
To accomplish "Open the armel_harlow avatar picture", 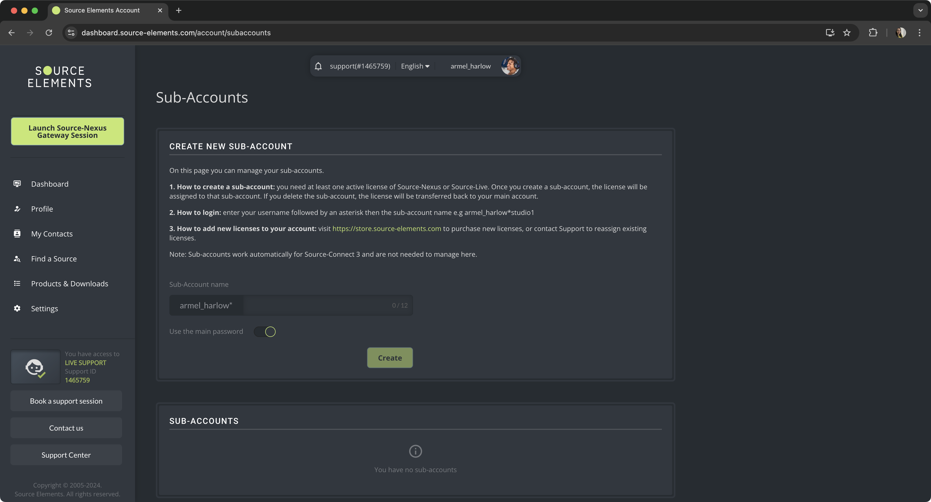I will [510, 66].
